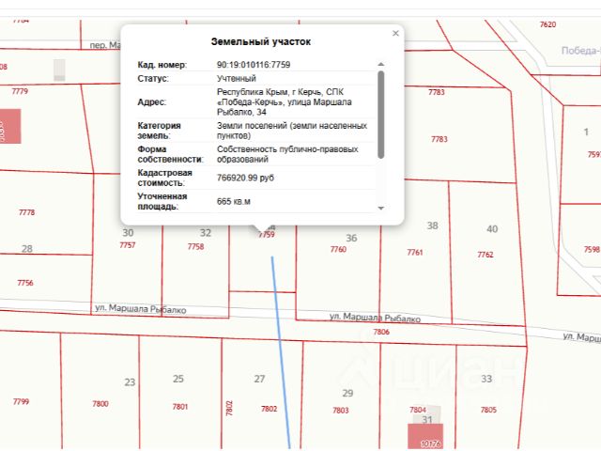Select parcel 7761 on the map
The image size is (601, 451).
tap(415, 253)
